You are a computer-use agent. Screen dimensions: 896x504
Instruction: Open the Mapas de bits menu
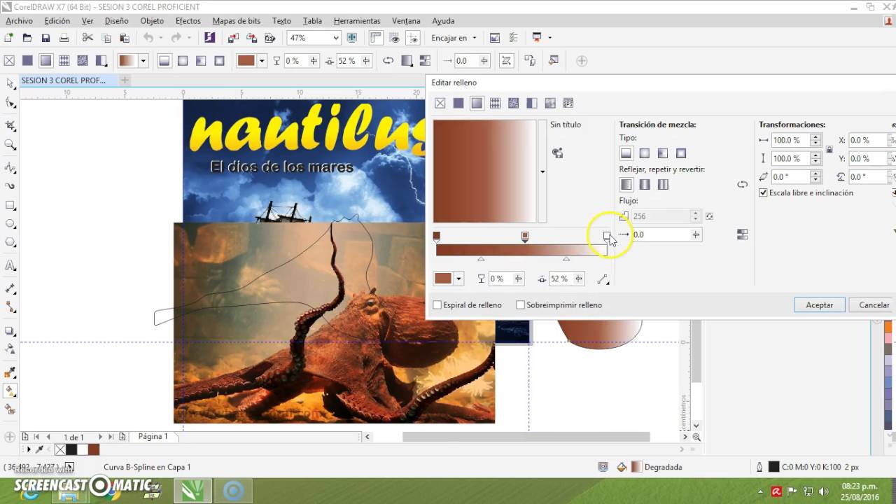[237, 21]
